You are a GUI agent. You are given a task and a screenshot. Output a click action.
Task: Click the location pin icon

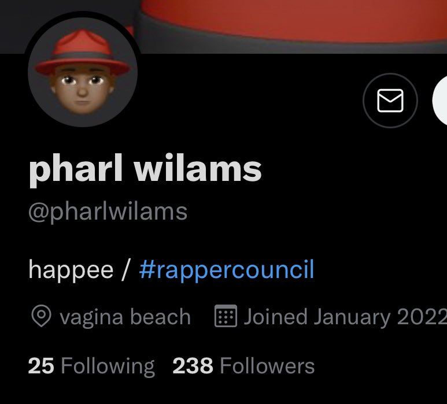tap(41, 316)
